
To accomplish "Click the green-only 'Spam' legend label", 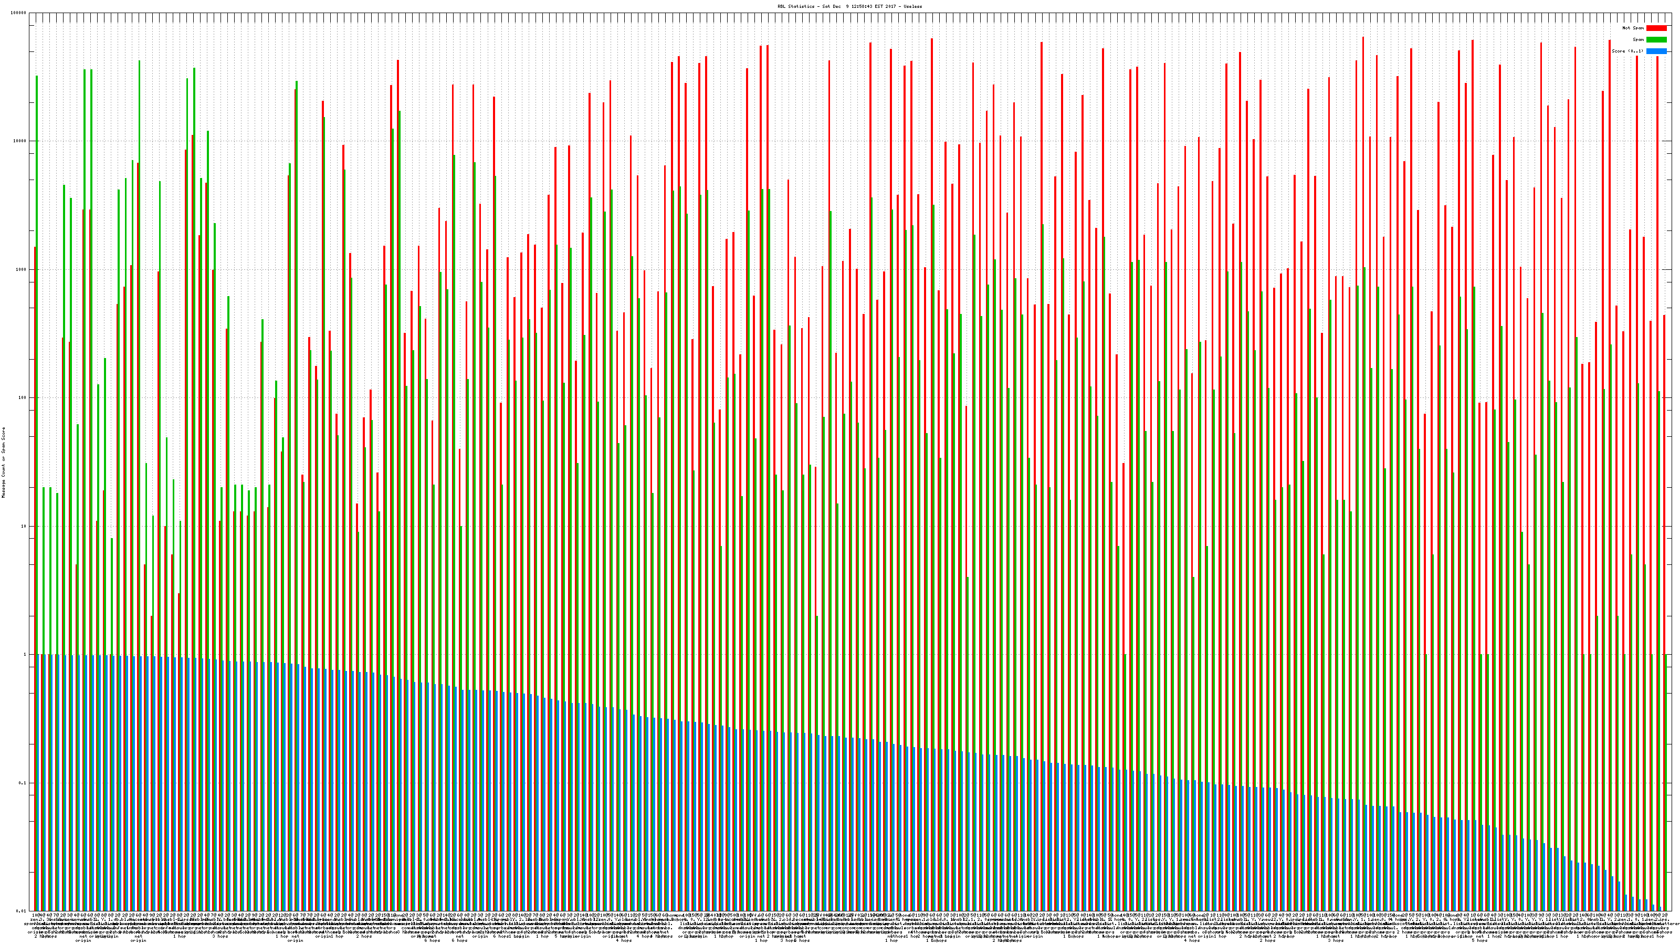I will (1638, 40).
